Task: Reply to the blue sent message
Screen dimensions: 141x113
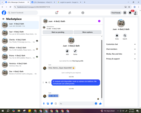Action: click(46, 82)
